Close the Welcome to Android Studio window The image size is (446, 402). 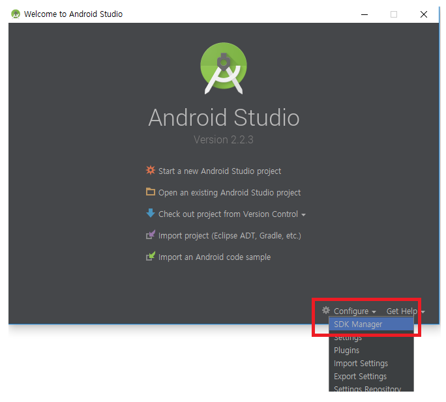click(x=424, y=14)
